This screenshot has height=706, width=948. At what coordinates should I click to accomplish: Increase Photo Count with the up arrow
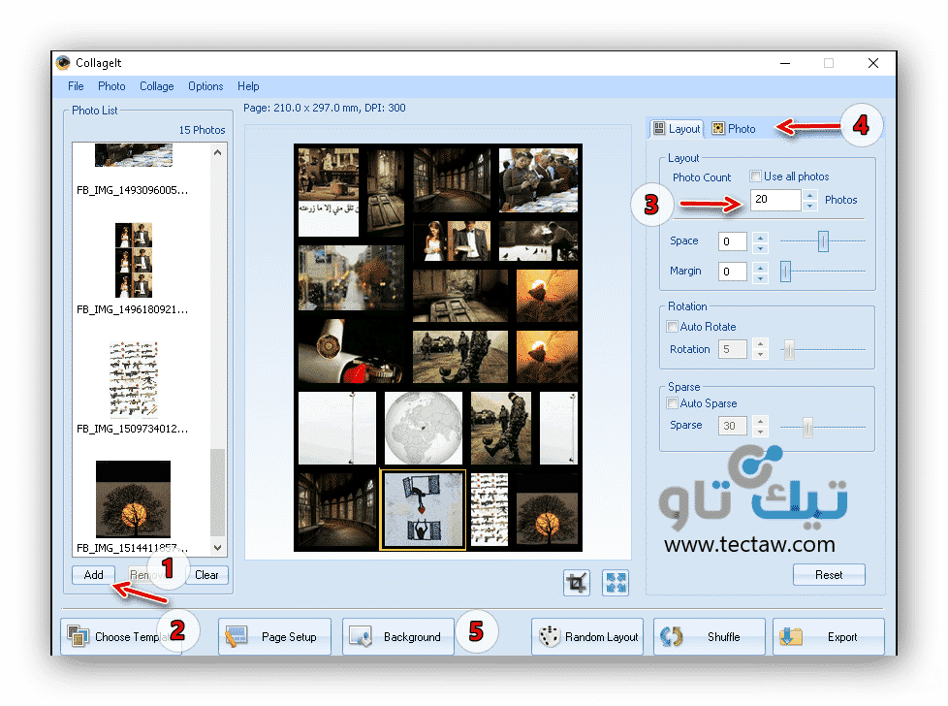coord(809,195)
